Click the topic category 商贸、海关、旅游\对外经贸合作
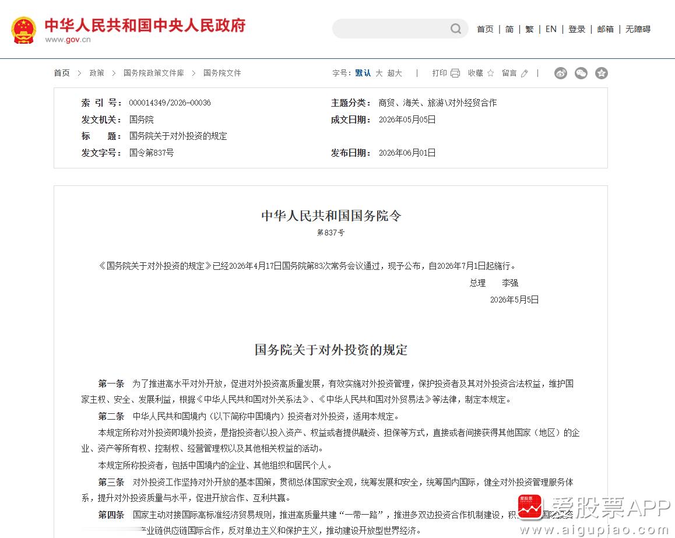675x538 pixels. 437,103
